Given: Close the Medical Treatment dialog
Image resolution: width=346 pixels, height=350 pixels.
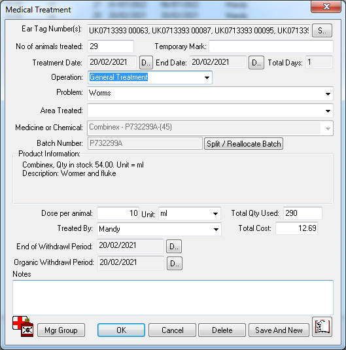Looking at the screenshot, I should tap(326, 7).
